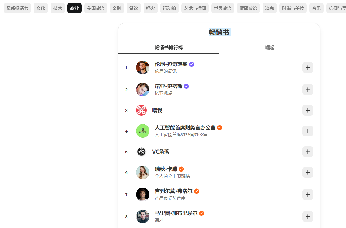346x228 pixels.
Task: Select the 音乐 category chip
Action: point(316,8)
